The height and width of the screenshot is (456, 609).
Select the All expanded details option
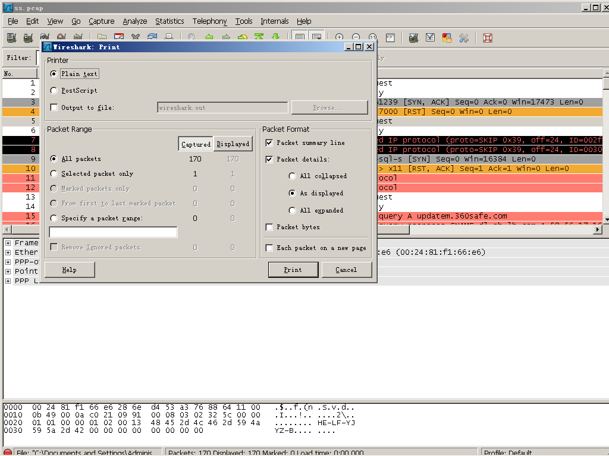pyautogui.click(x=292, y=210)
